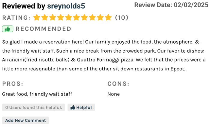
Task: Click the thumbs-up icon inside Helpful button
Action: pyautogui.click(x=73, y=107)
